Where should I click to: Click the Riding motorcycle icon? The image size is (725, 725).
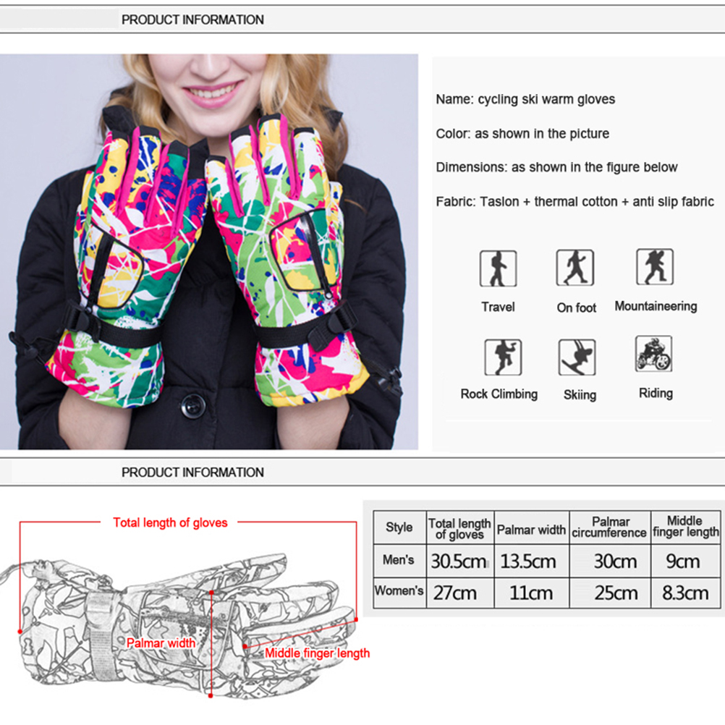pos(654,355)
